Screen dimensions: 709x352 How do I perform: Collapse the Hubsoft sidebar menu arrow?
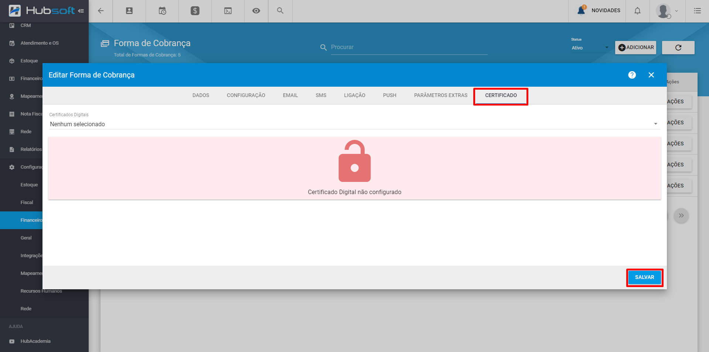tap(81, 11)
